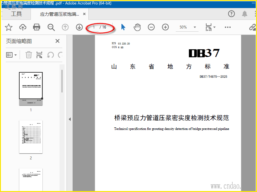Click the fit-width page display icon
The height and width of the screenshot is (192, 257).
coord(208,27)
